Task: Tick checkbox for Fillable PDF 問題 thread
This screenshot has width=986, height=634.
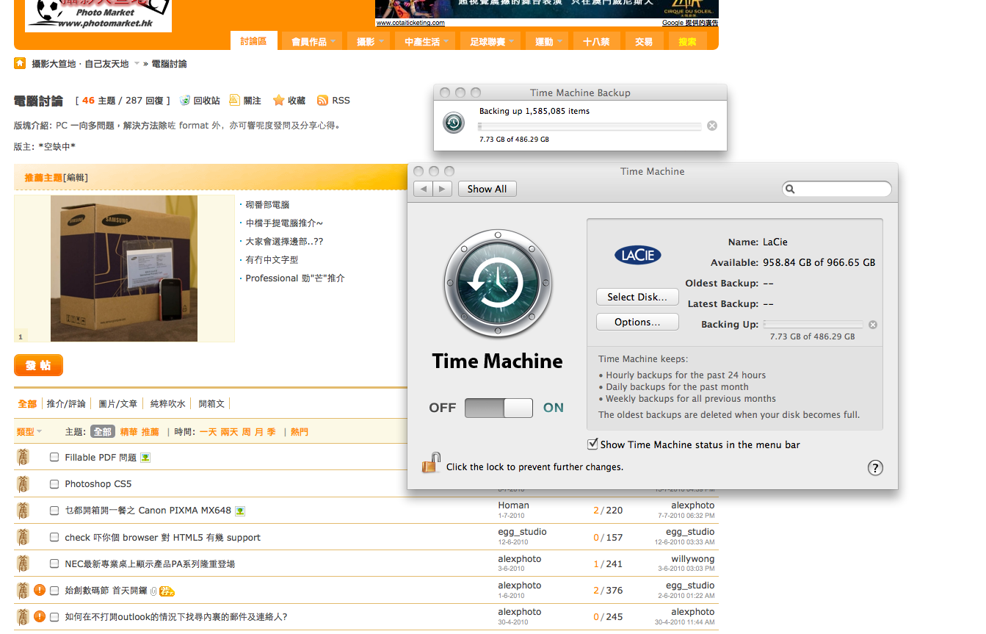Action: coord(54,457)
